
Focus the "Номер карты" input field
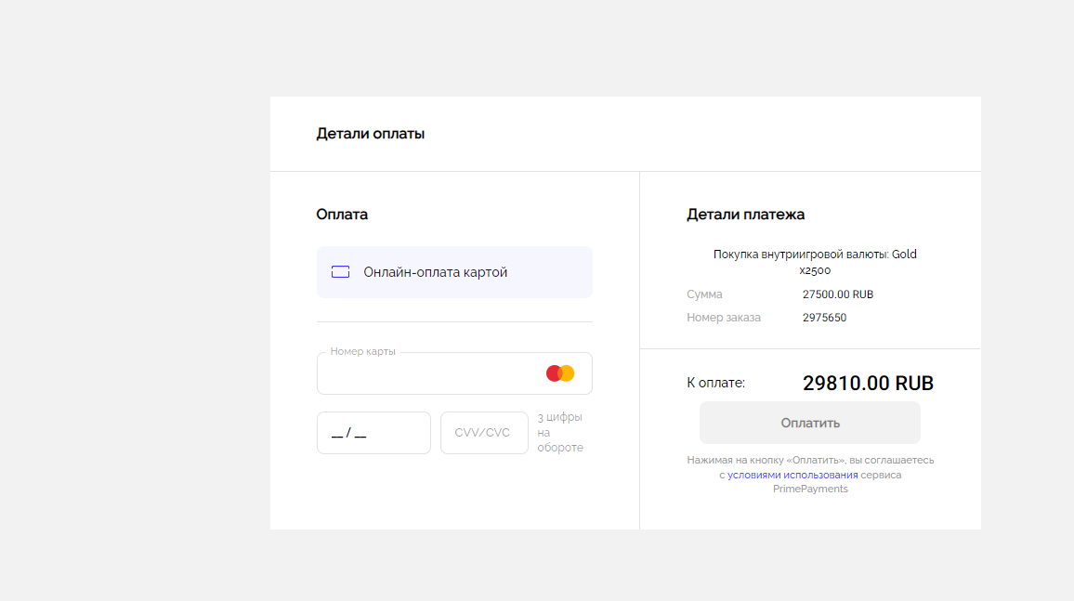click(427, 374)
